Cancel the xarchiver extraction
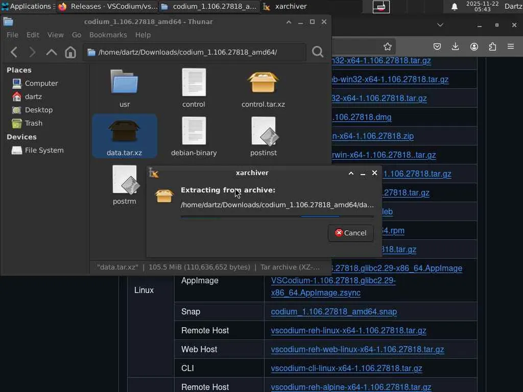 (x=350, y=233)
